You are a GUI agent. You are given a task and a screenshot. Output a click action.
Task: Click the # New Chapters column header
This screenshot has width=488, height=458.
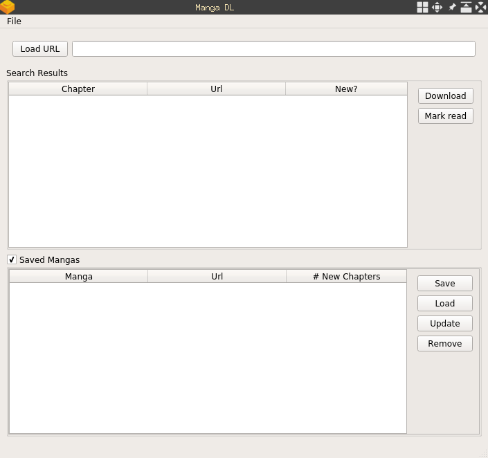pos(346,277)
